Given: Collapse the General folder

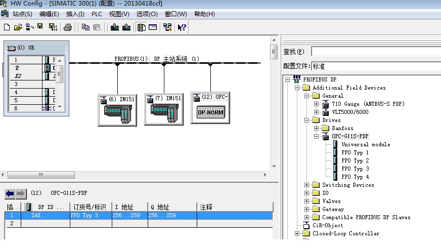Looking at the screenshot, I should click(x=307, y=96).
